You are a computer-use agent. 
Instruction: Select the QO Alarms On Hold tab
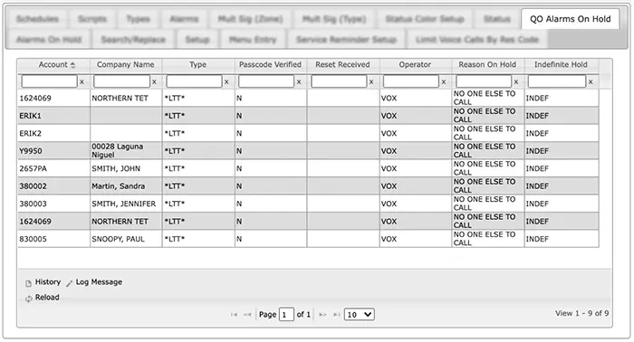point(570,19)
